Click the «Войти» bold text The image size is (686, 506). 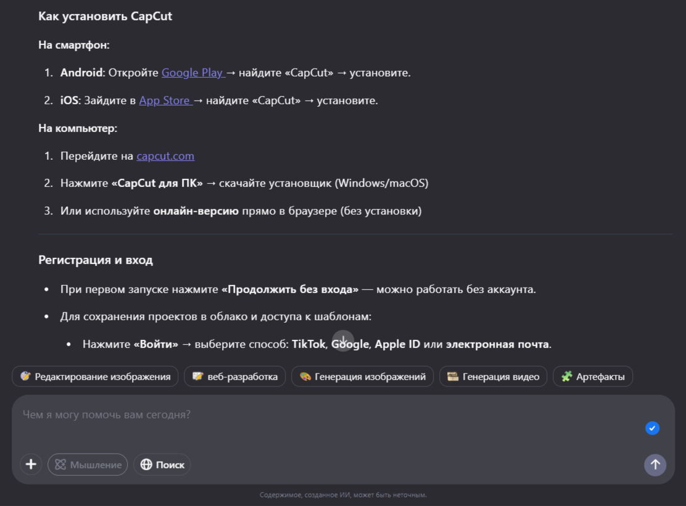tap(155, 344)
